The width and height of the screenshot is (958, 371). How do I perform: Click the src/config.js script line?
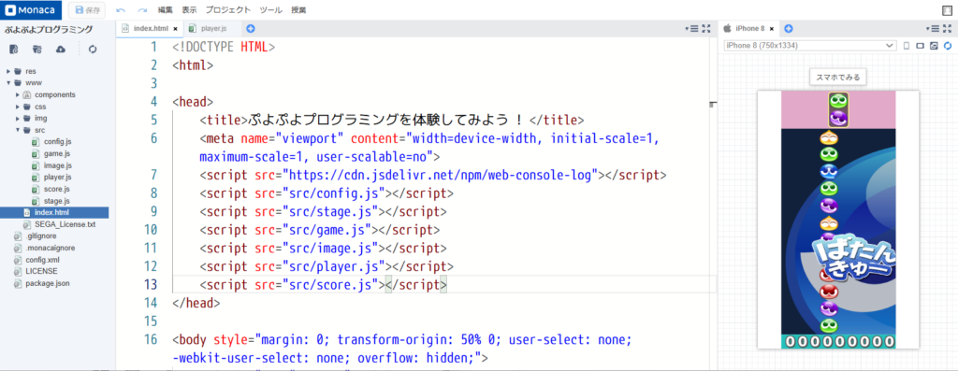(x=327, y=193)
